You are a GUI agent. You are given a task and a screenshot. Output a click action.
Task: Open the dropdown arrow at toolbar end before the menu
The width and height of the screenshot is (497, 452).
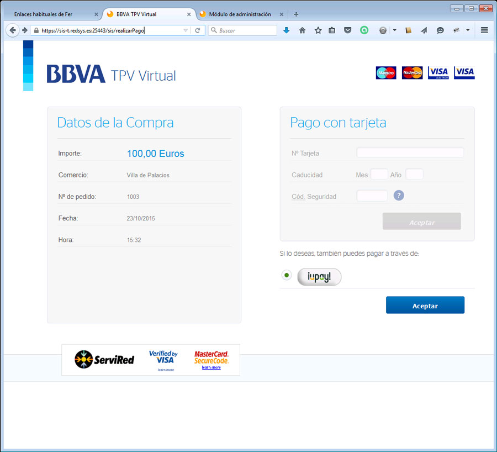tap(468, 30)
